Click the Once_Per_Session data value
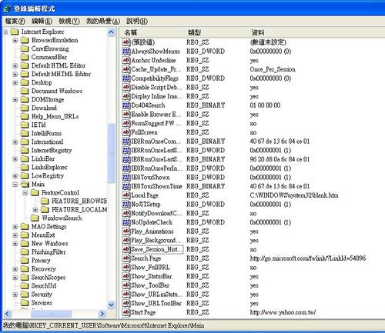 pyautogui.click(x=273, y=69)
